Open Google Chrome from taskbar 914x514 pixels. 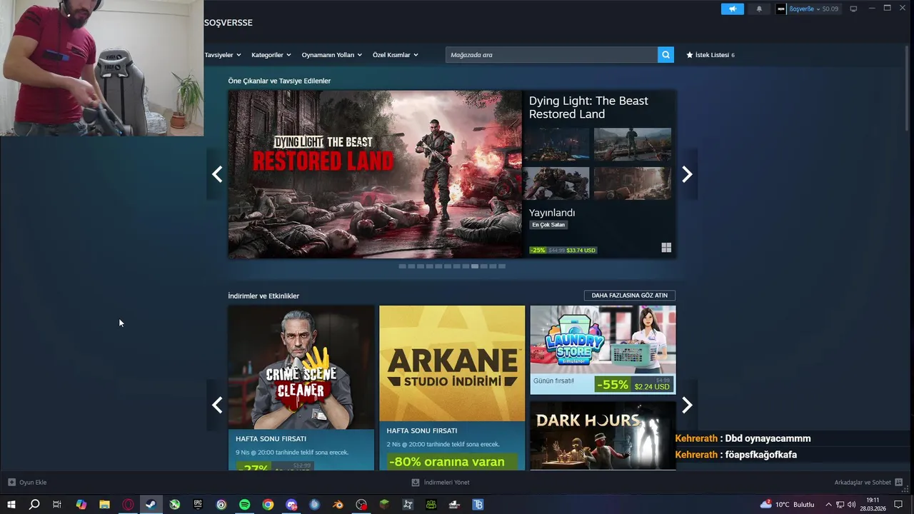click(x=268, y=505)
